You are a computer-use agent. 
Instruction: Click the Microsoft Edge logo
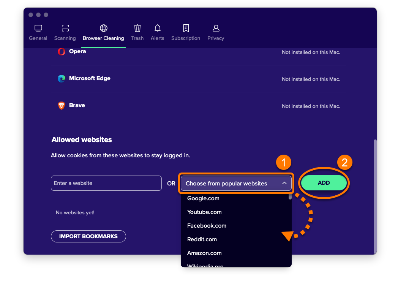click(x=62, y=79)
